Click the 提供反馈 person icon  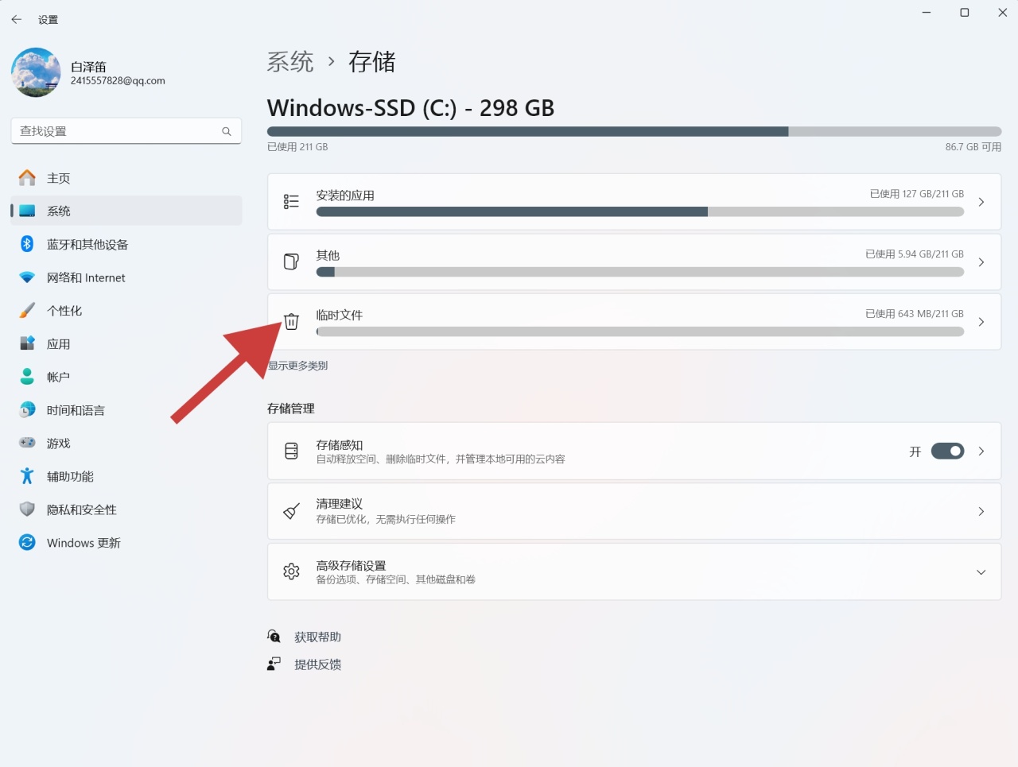[274, 664]
